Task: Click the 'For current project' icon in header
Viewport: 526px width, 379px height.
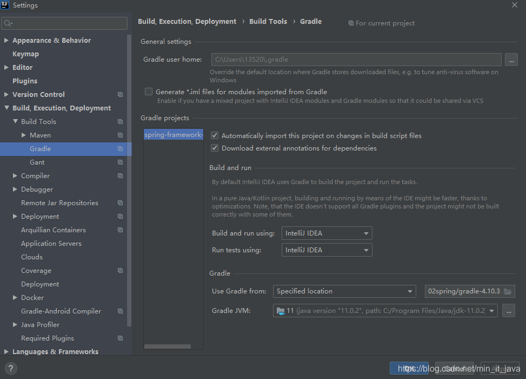Action: point(351,23)
